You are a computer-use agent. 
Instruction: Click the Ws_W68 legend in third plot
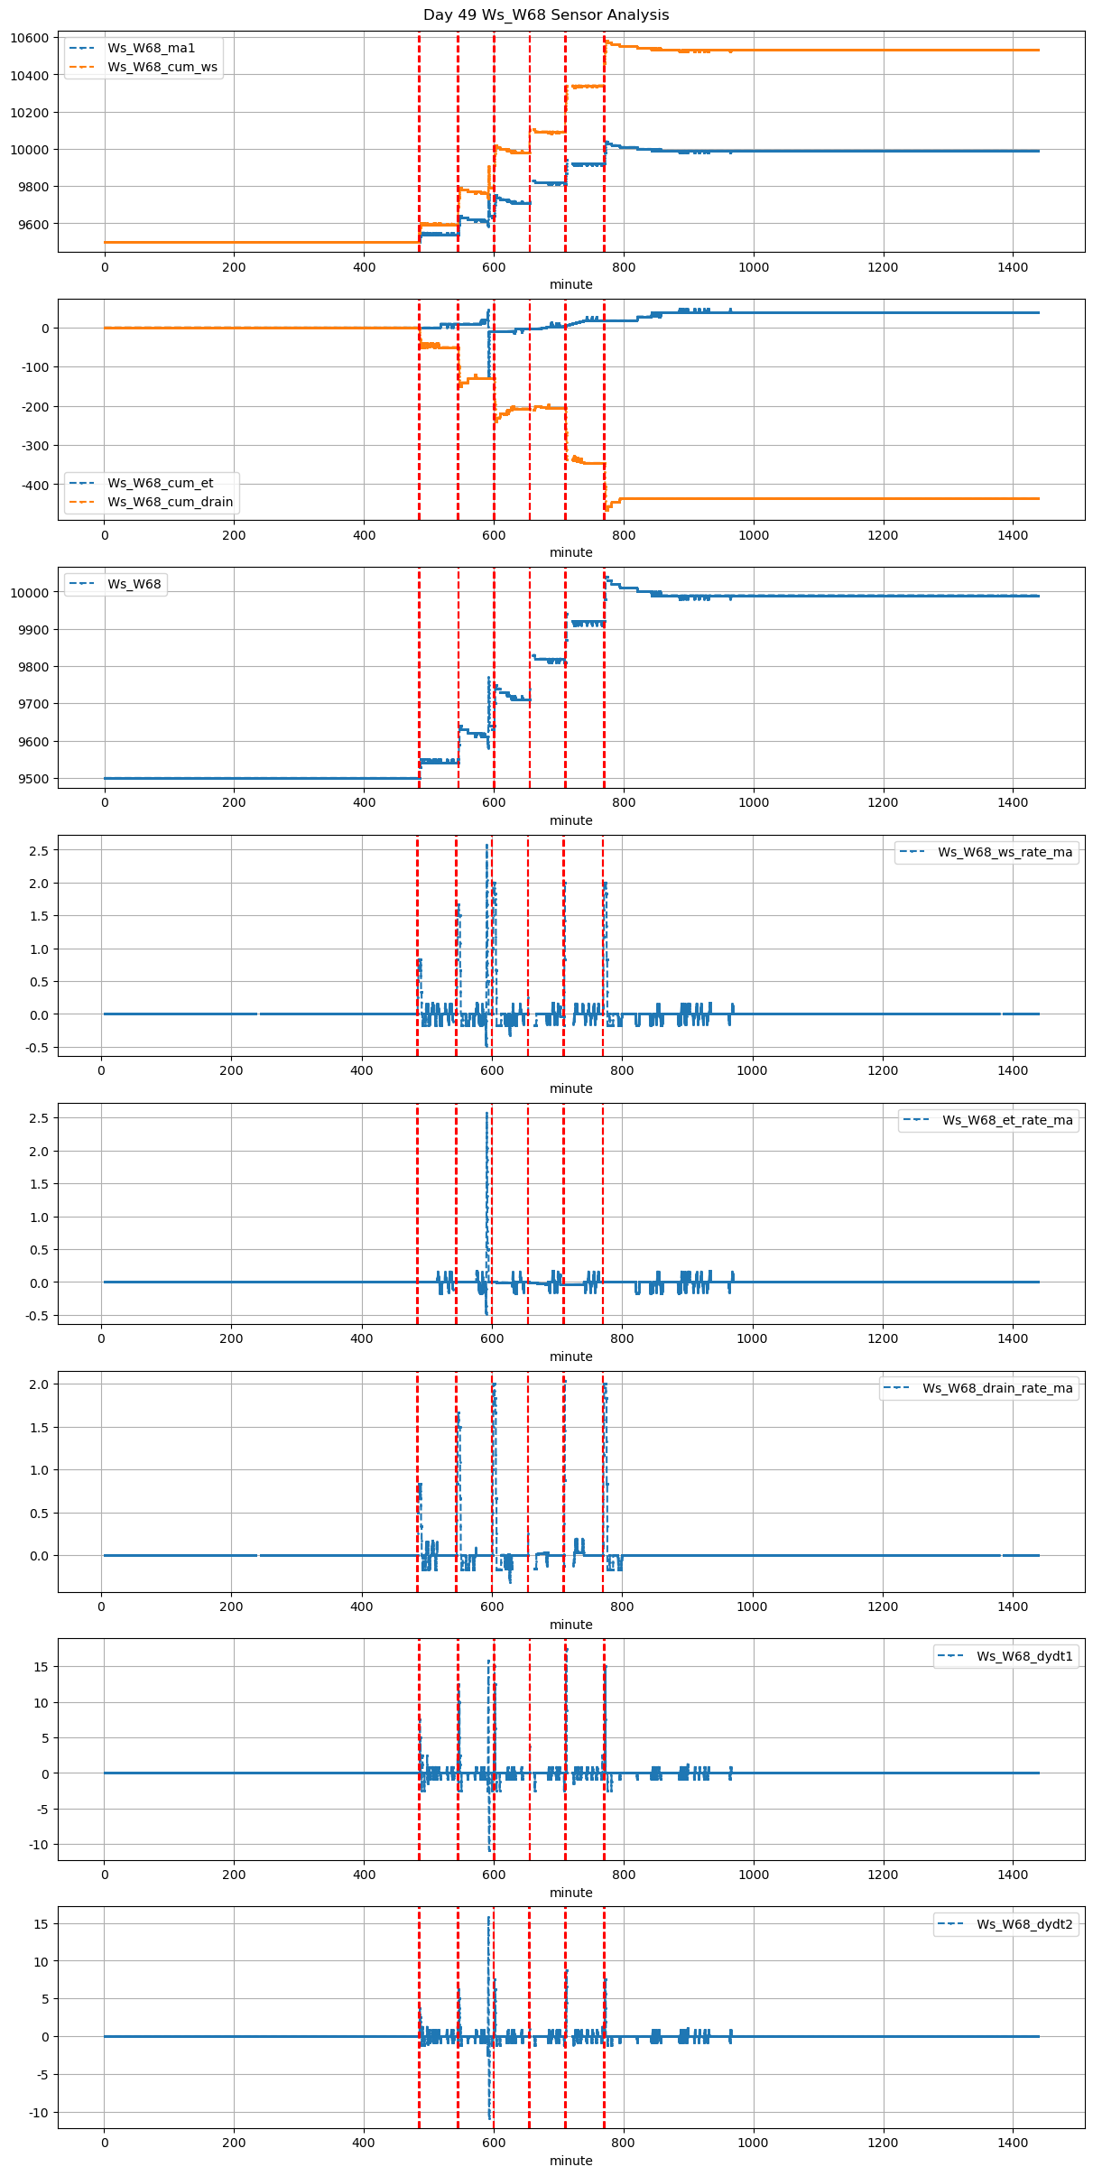[x=134, y=584]
